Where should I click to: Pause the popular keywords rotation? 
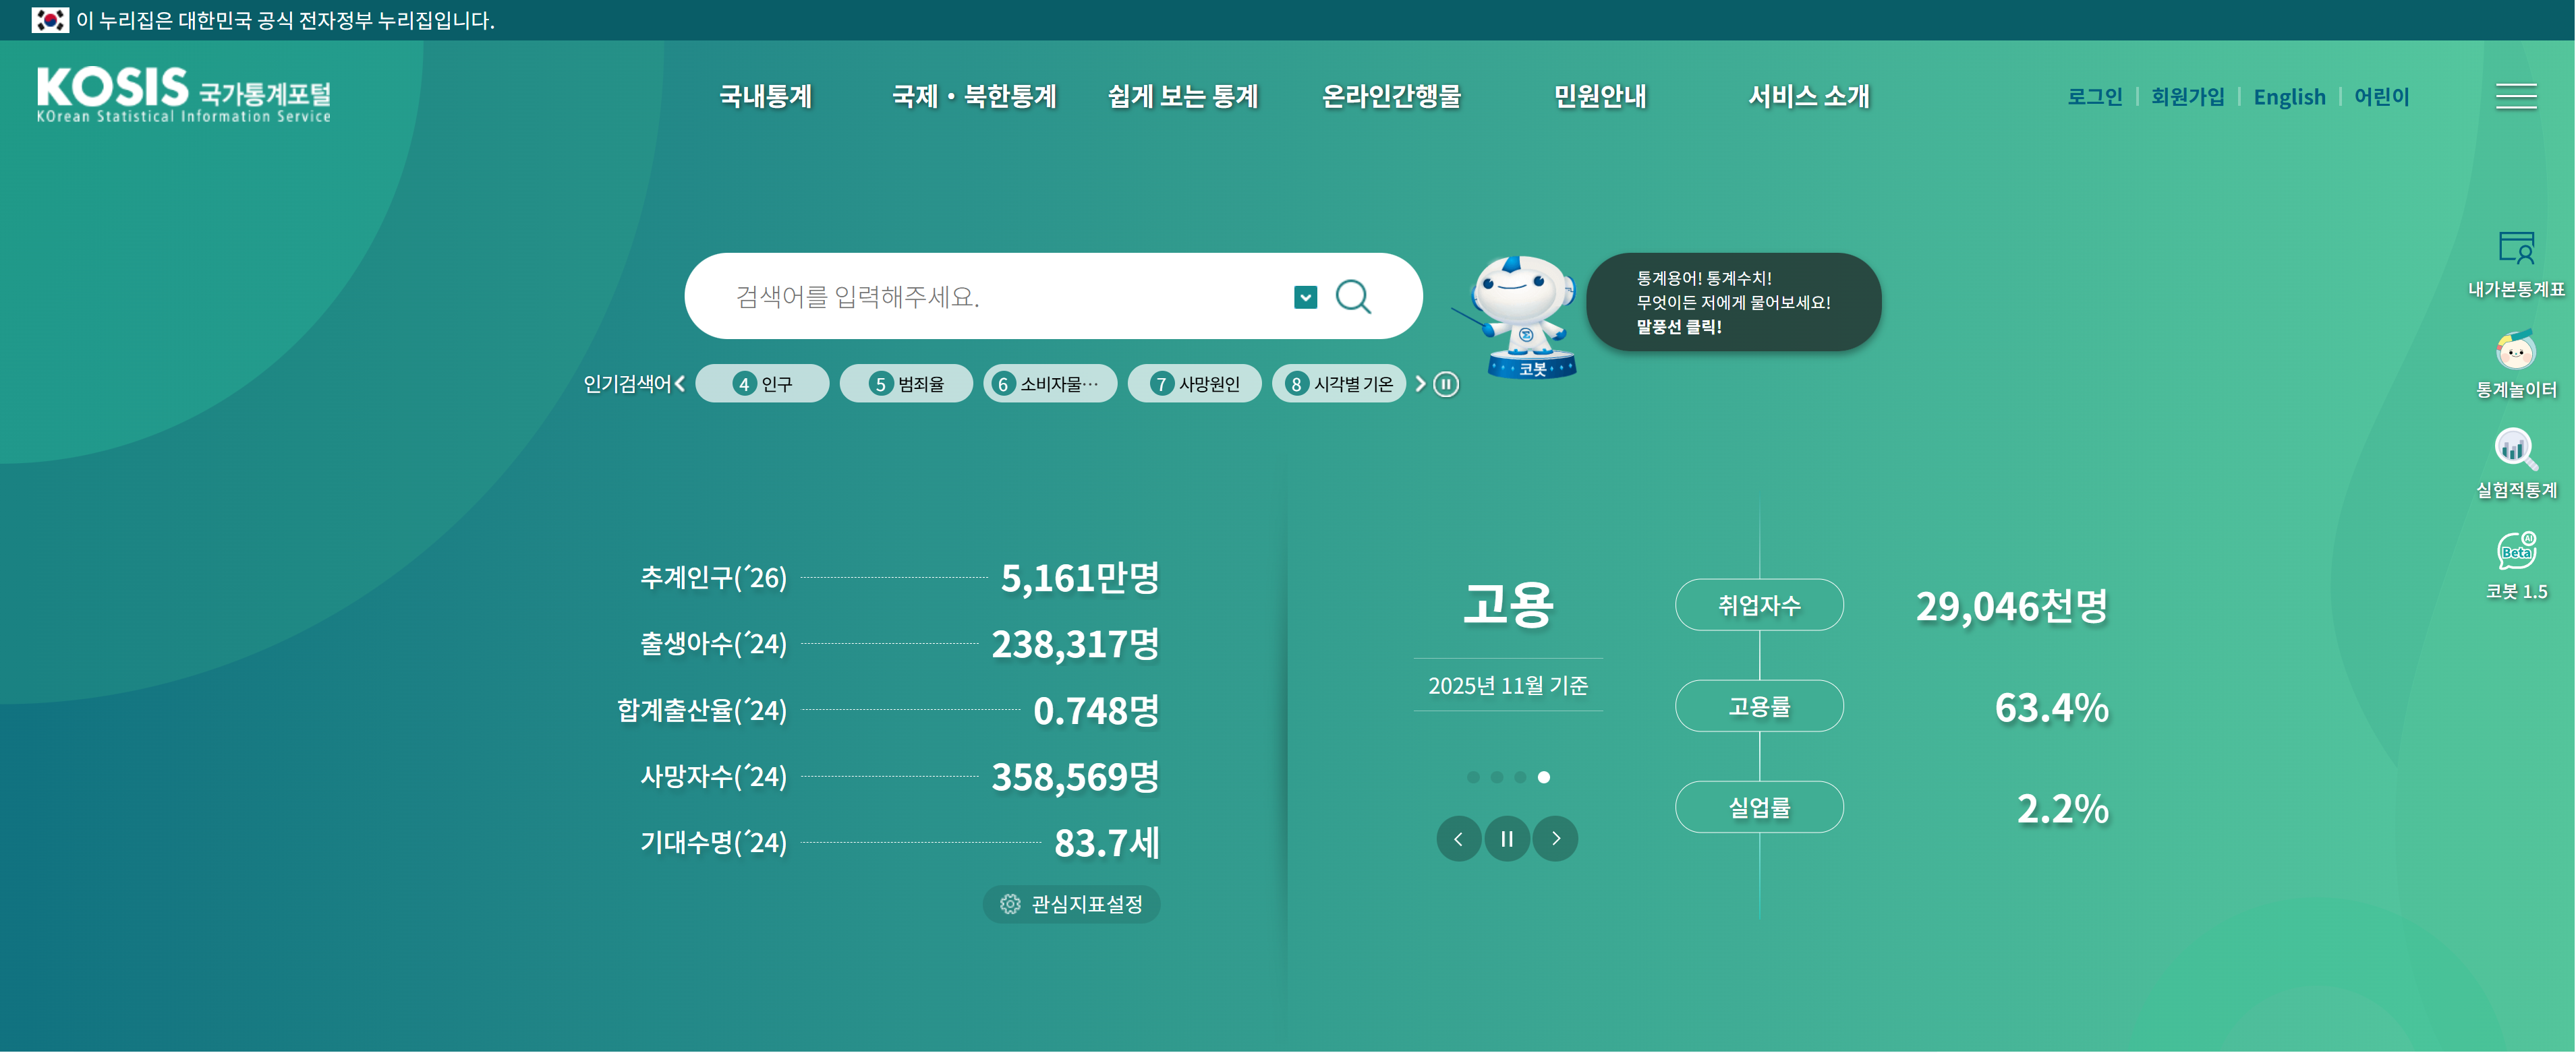[x=1446, y=384]
